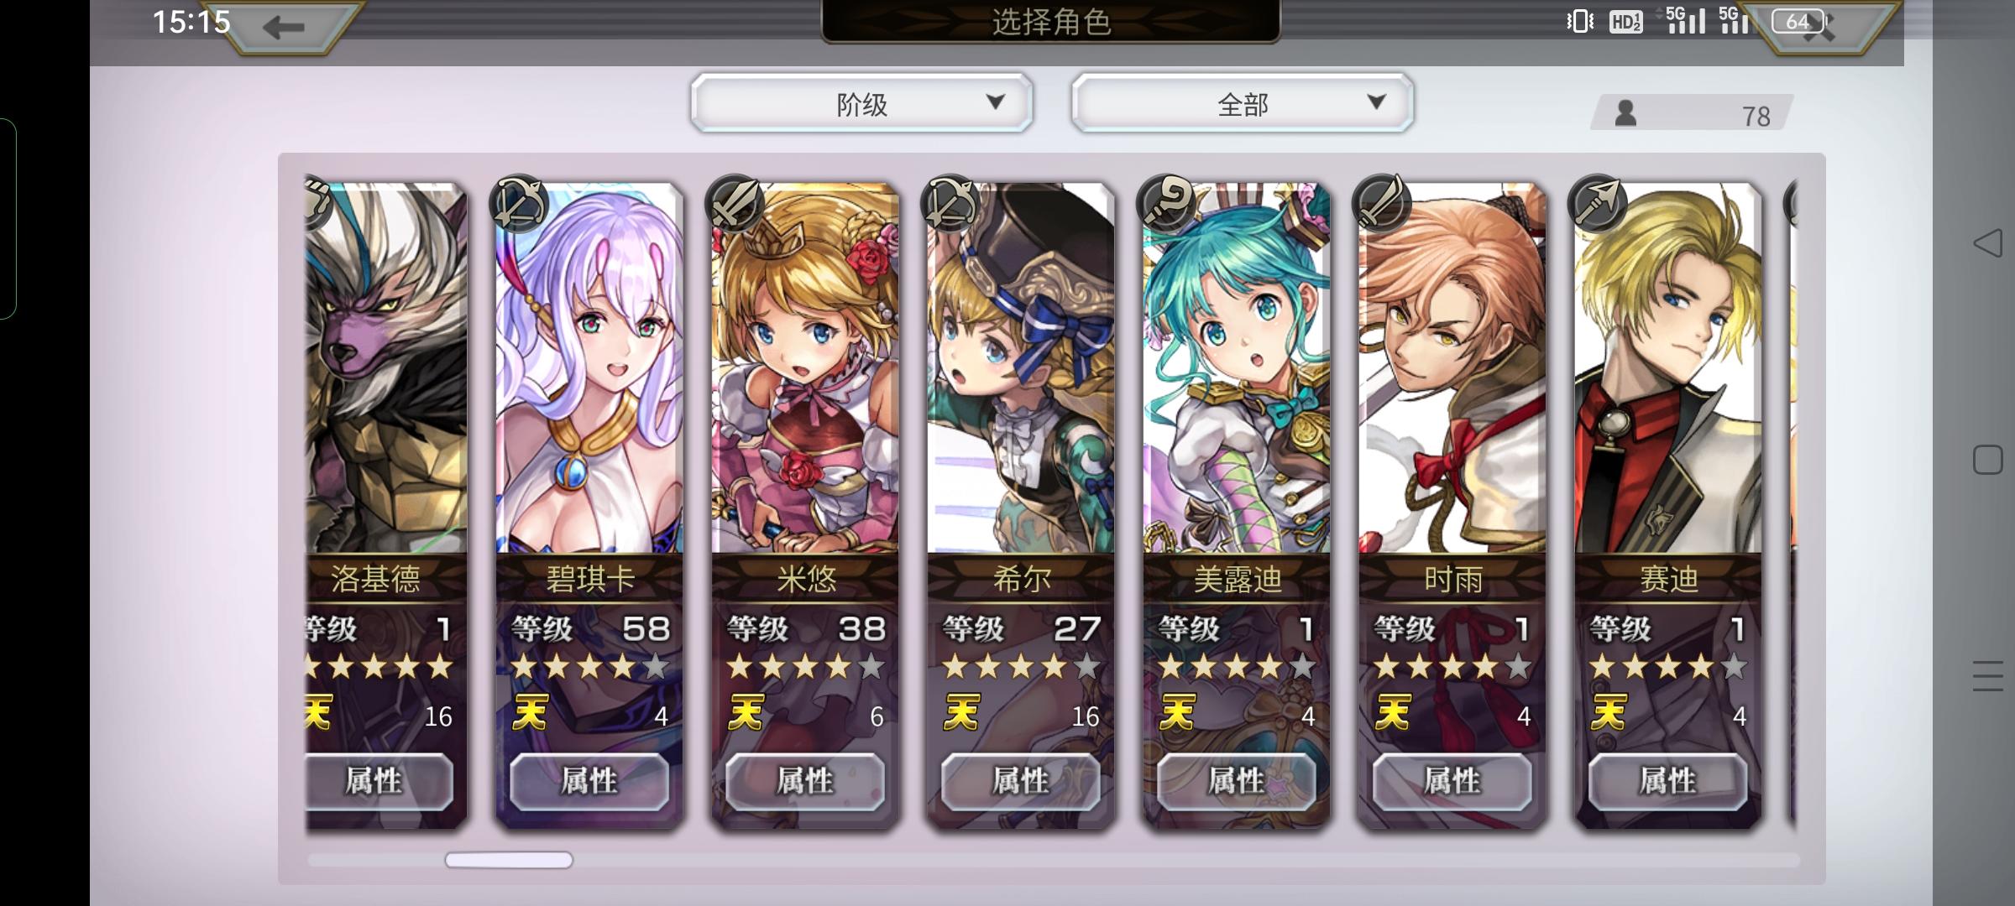2015x906 pixels.
Task: Click the horizontal scrollbar thumb
Action: click(509, 860)
